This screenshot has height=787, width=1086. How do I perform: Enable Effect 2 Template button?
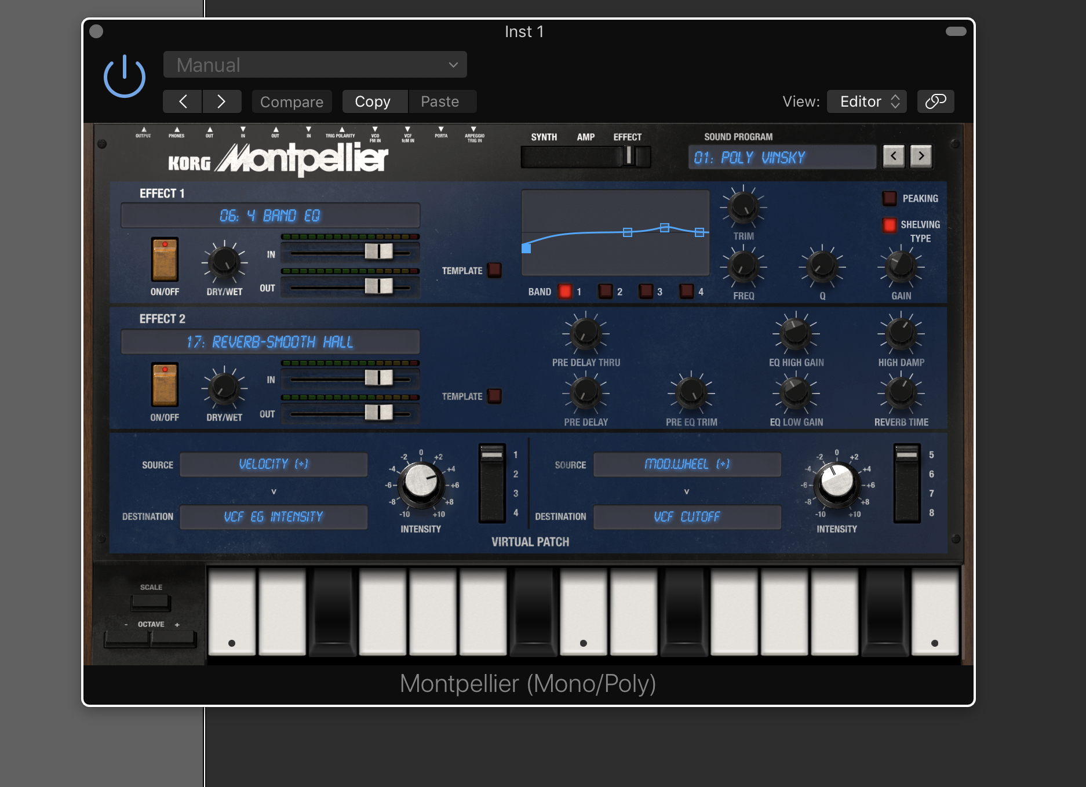494,396
